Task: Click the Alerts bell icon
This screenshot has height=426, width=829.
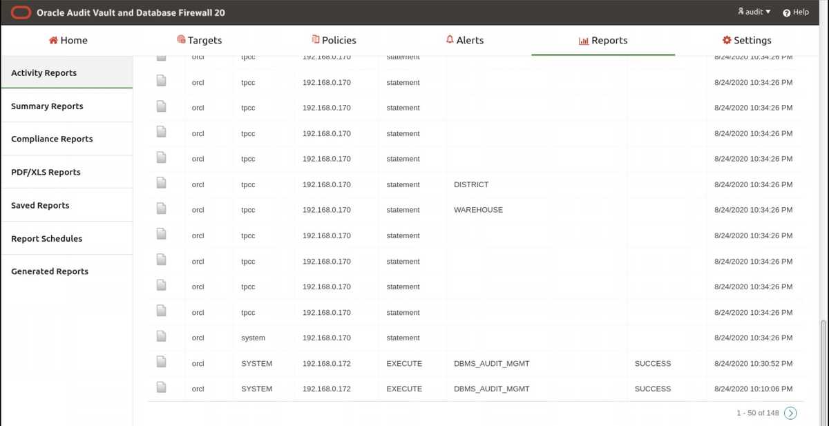Action: pyautogui.click(x=451, y=39)
